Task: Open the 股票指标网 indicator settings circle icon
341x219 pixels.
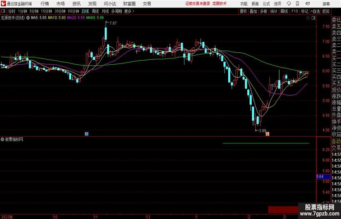Action: point(2,139)
